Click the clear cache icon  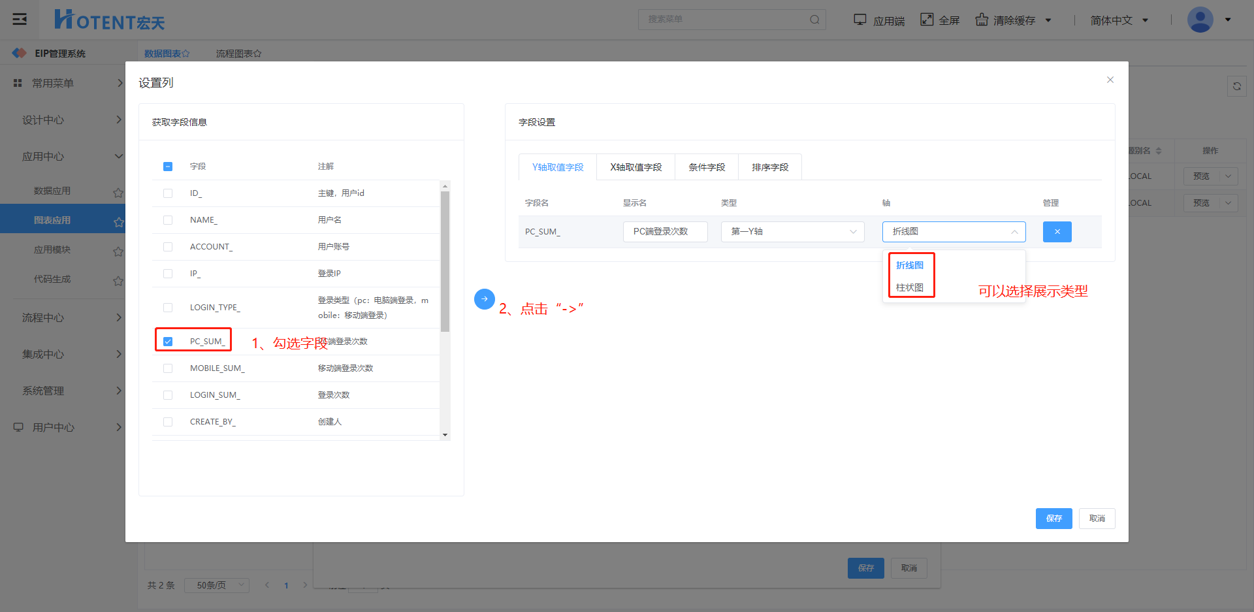pyautogui.click(x=982, y=20)
